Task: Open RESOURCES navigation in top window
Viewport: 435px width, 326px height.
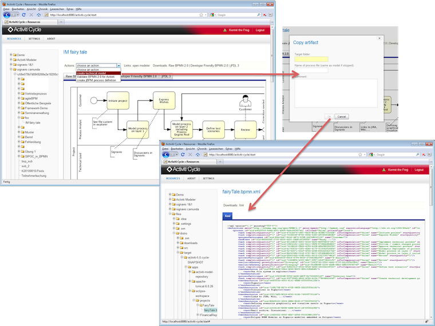Action: click(x=14, y=39)
